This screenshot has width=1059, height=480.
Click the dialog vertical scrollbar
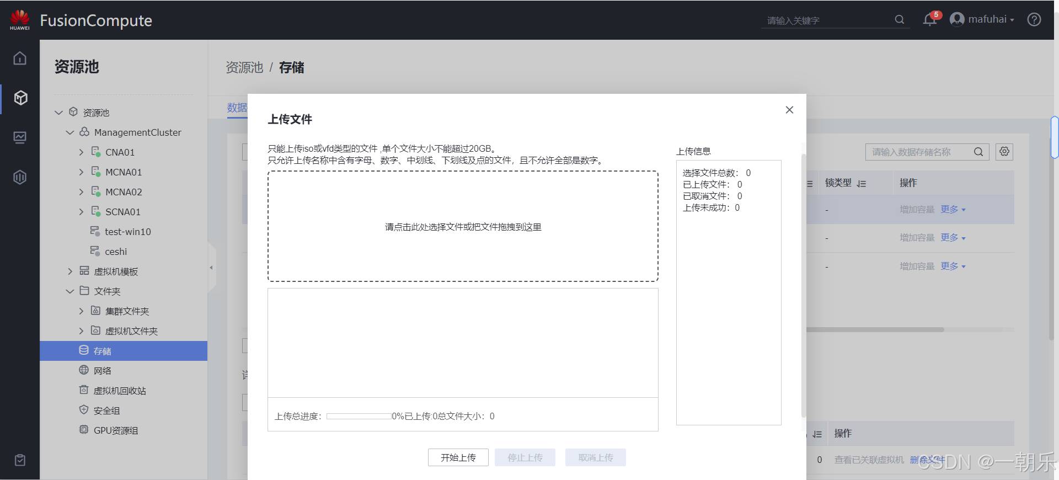(x=803, y=286)
